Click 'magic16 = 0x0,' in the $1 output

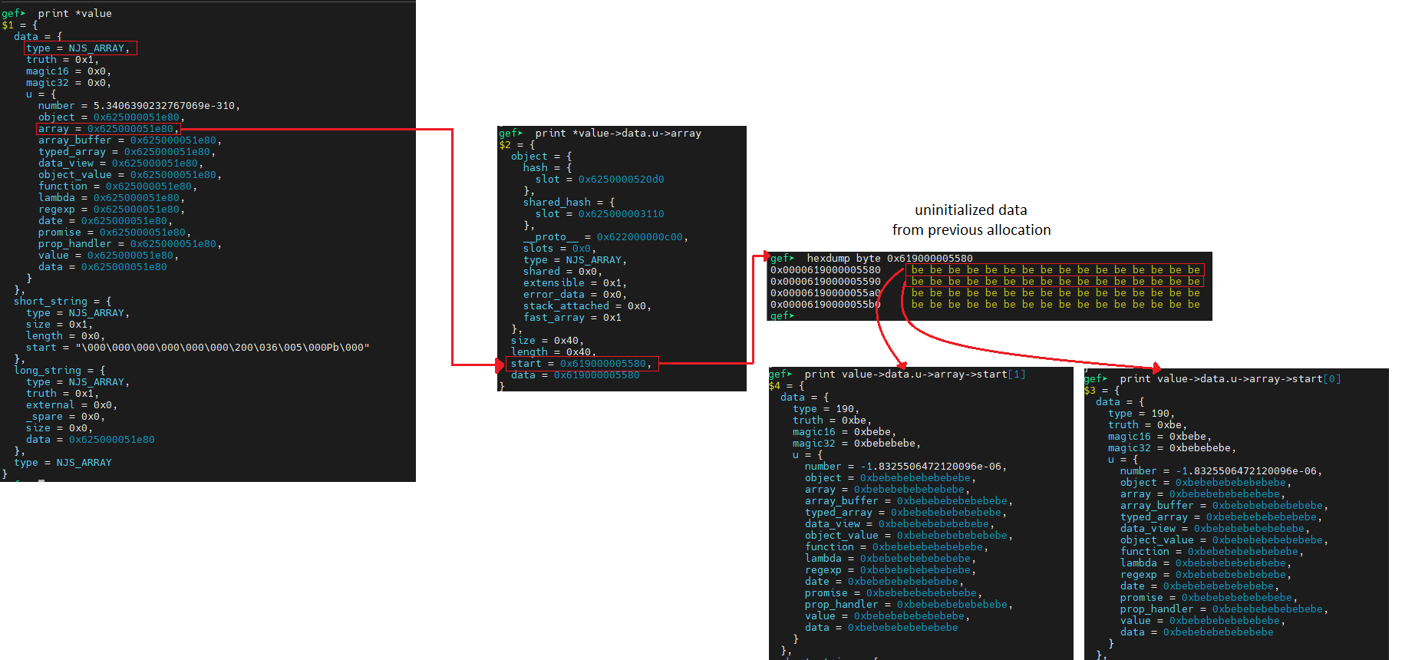(x=68, y=71)
